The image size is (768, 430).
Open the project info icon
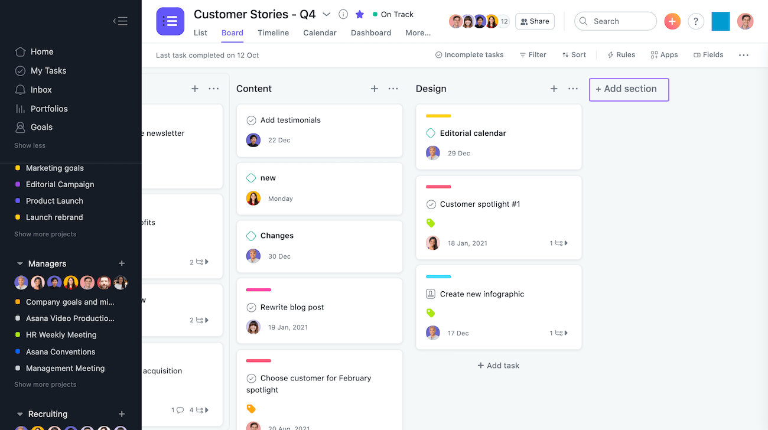[x=343, y=14]
